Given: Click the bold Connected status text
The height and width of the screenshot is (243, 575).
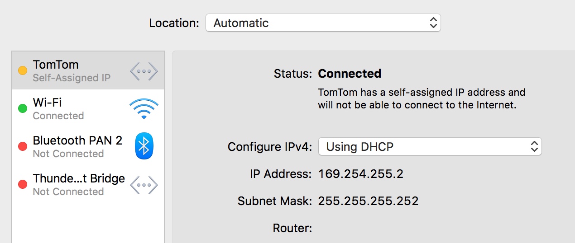Looking at the screenshot, I should tap(350, 74).
